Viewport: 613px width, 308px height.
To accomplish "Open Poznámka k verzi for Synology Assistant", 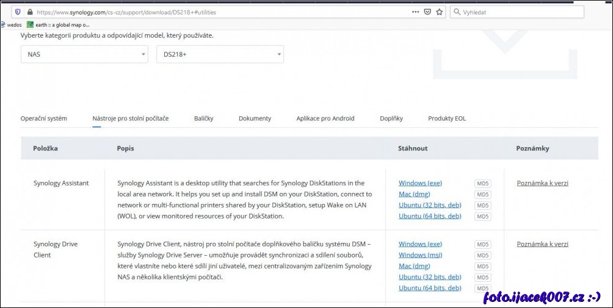I will point(542,183).
